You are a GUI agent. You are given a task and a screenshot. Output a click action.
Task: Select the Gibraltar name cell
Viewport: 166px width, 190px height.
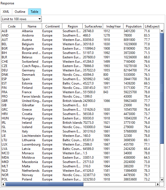point(32,105)
